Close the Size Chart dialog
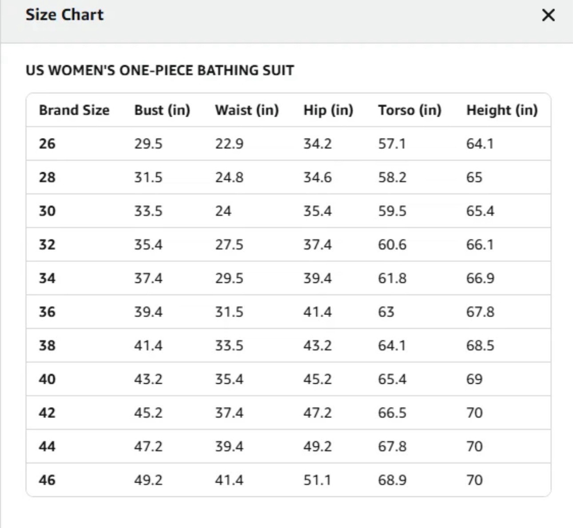 tap(548, 15)
